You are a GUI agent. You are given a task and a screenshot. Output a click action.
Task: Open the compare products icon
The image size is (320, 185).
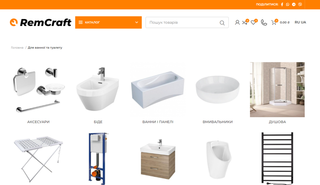245,23
